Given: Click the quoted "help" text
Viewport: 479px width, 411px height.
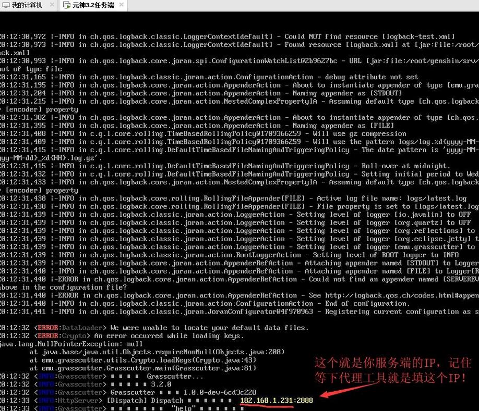Looking at the screenshot, I should (x=183, y=408).
